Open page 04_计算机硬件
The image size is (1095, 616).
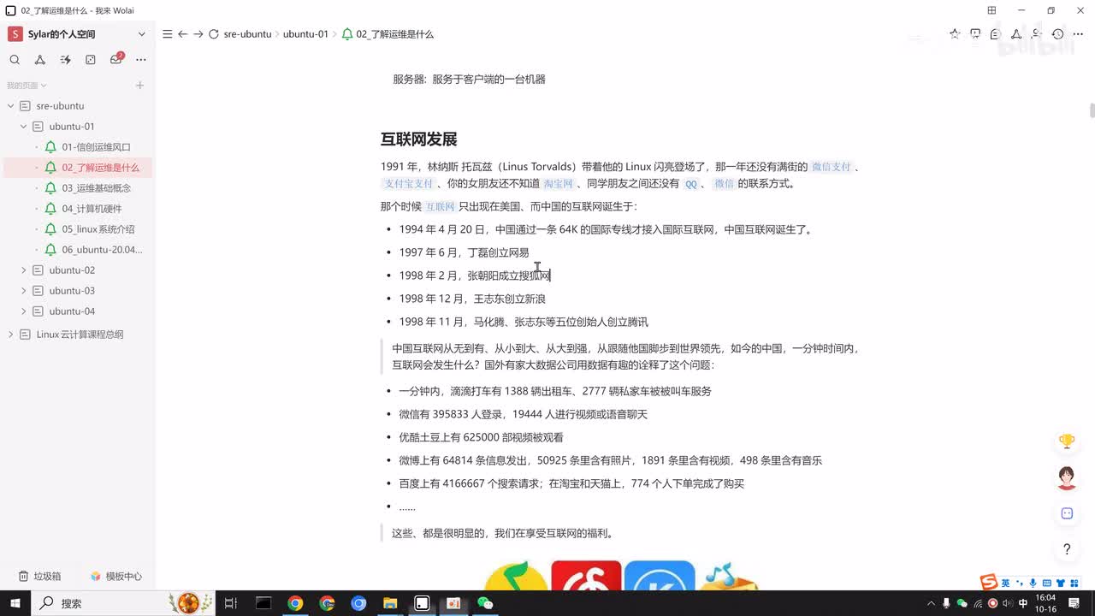[x=92, y=209]
